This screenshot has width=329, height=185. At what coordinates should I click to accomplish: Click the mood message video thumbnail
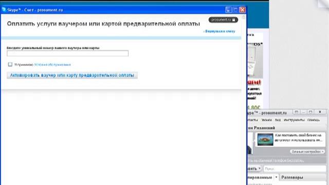click(265, 139)
